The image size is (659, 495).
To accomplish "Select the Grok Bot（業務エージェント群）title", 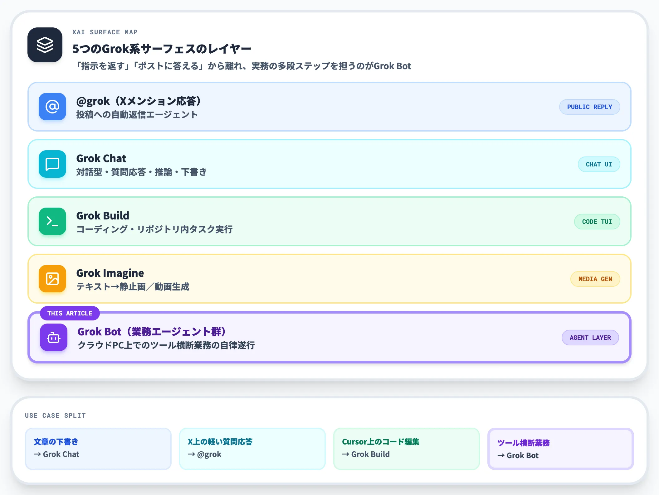I will 152,332.
